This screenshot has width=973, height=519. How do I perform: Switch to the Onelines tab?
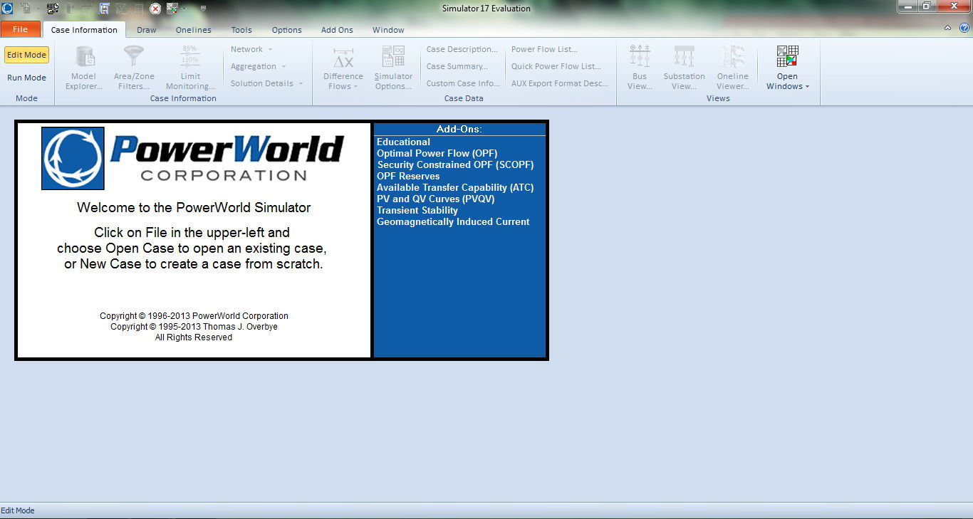point(194,30)
